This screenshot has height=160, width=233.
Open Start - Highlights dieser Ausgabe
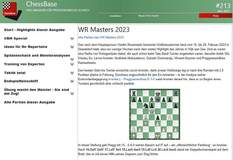34,30
